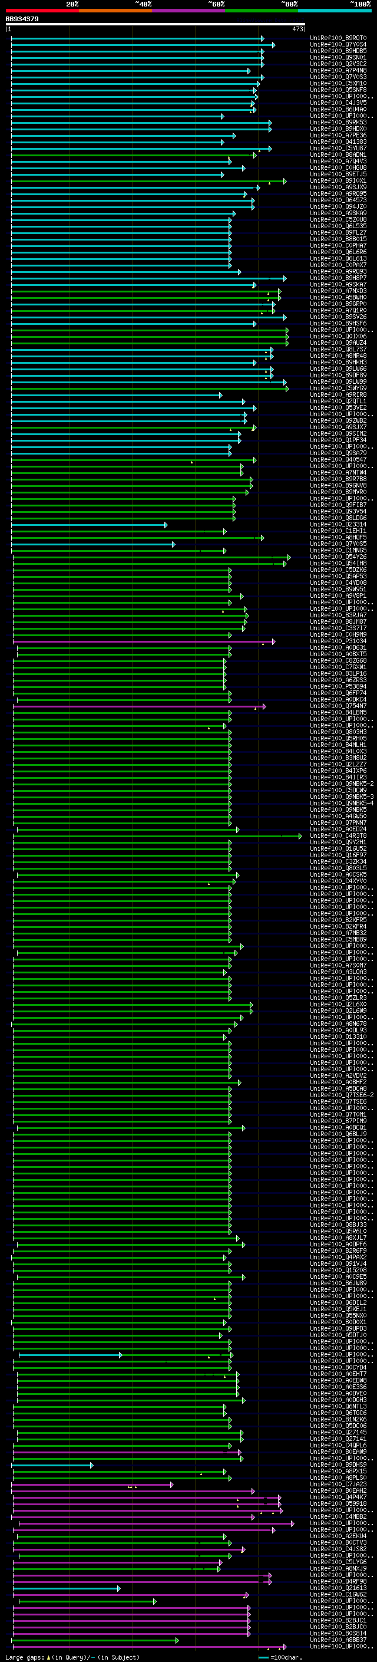Select the UniRef100_A9SJX9 label
377x1662 pixels.
click(338, 187)
